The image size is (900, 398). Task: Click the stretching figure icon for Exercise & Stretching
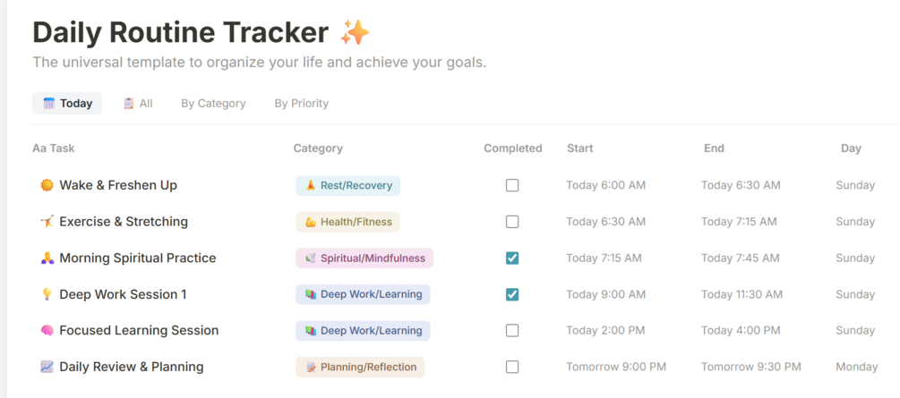point(47,222)
